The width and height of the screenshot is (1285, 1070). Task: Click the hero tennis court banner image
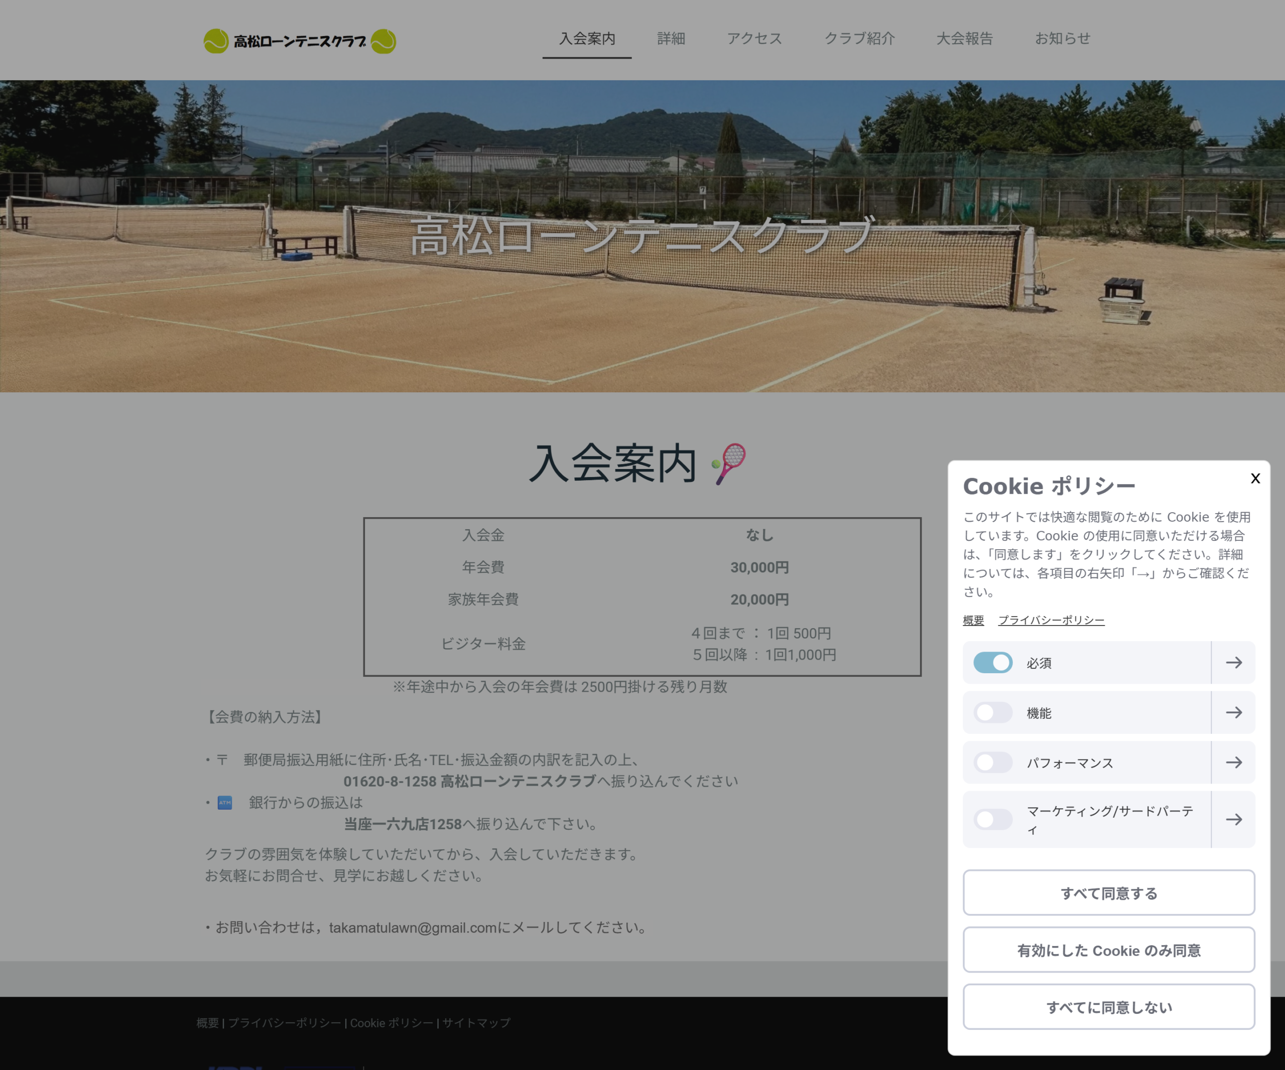642,236
